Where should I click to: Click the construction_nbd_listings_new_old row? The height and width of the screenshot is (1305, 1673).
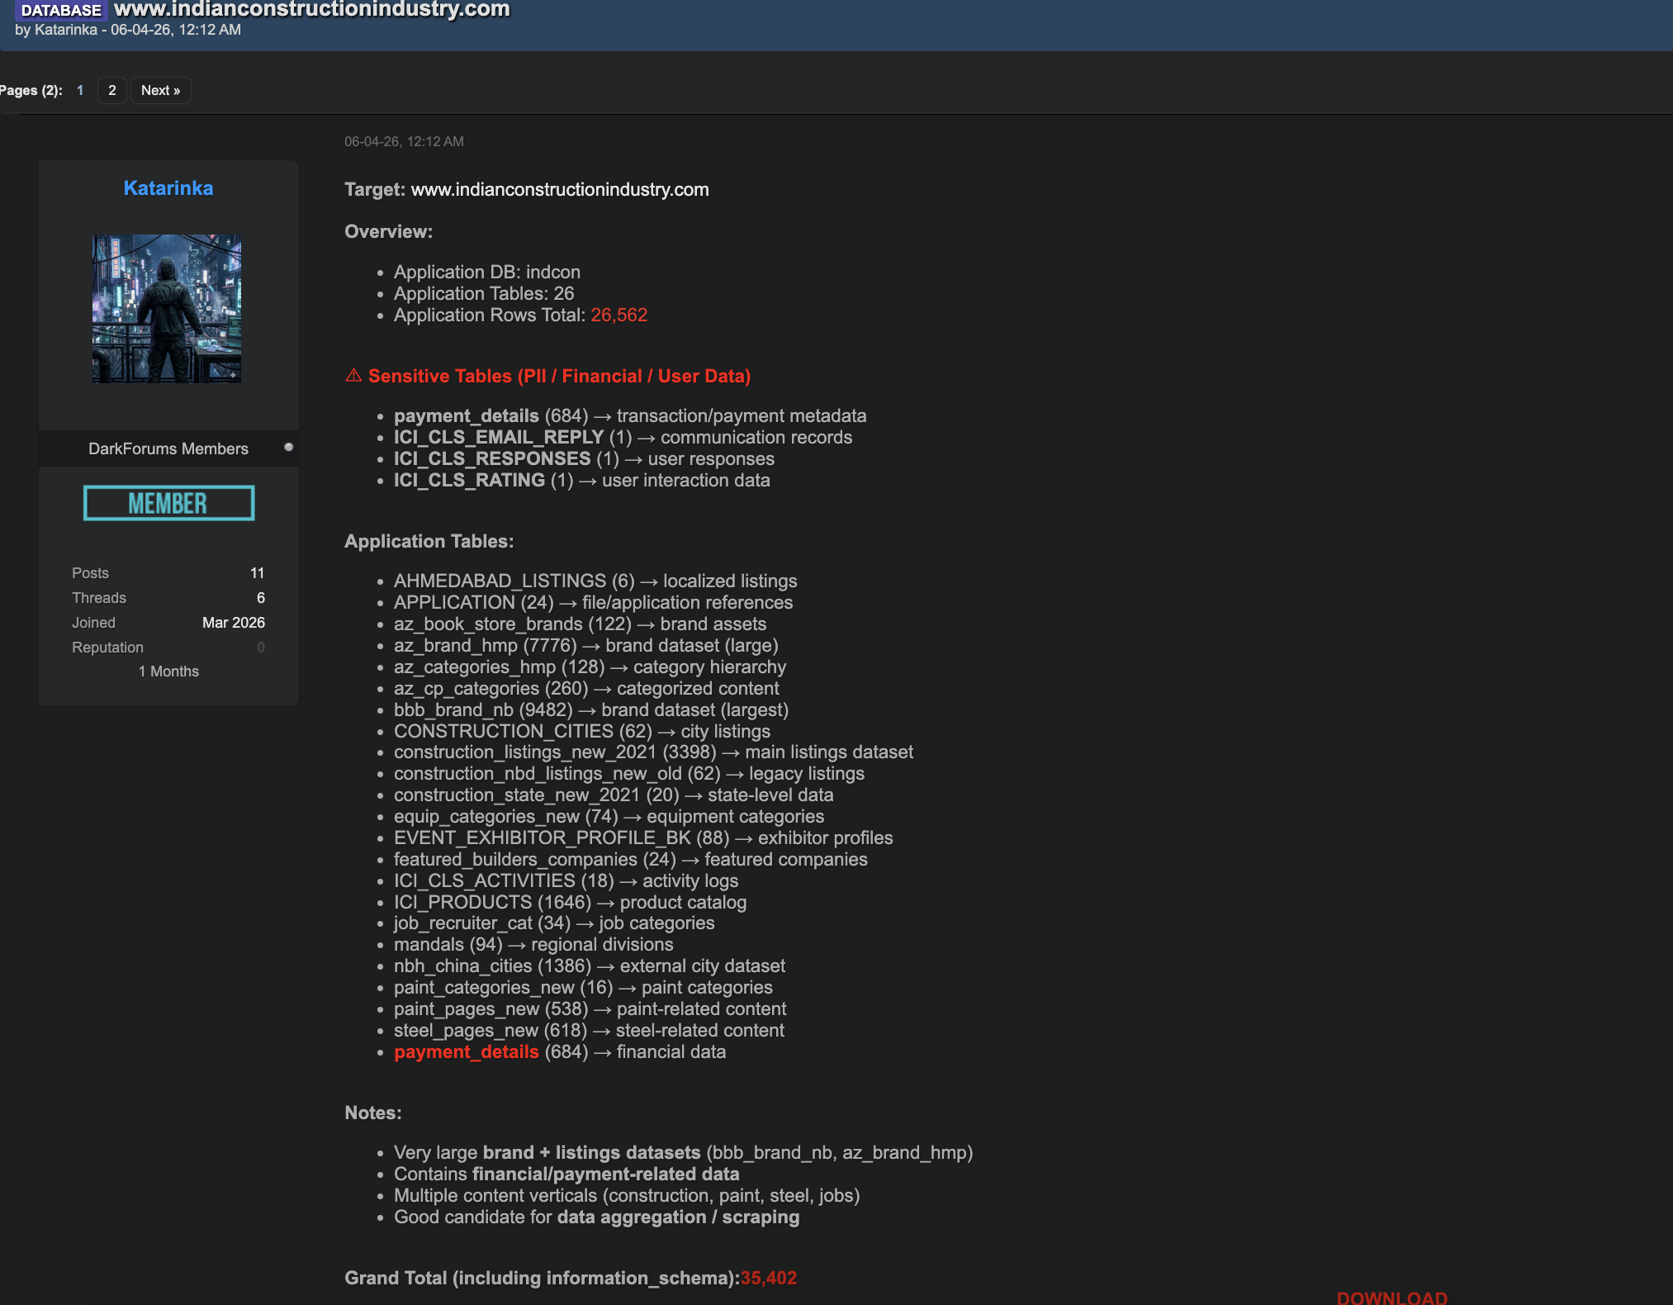(x=629, y=774)
